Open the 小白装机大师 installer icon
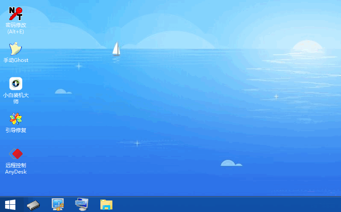This screenshot has width=341, height=212. pyautogui.click(x=16, y=83)
